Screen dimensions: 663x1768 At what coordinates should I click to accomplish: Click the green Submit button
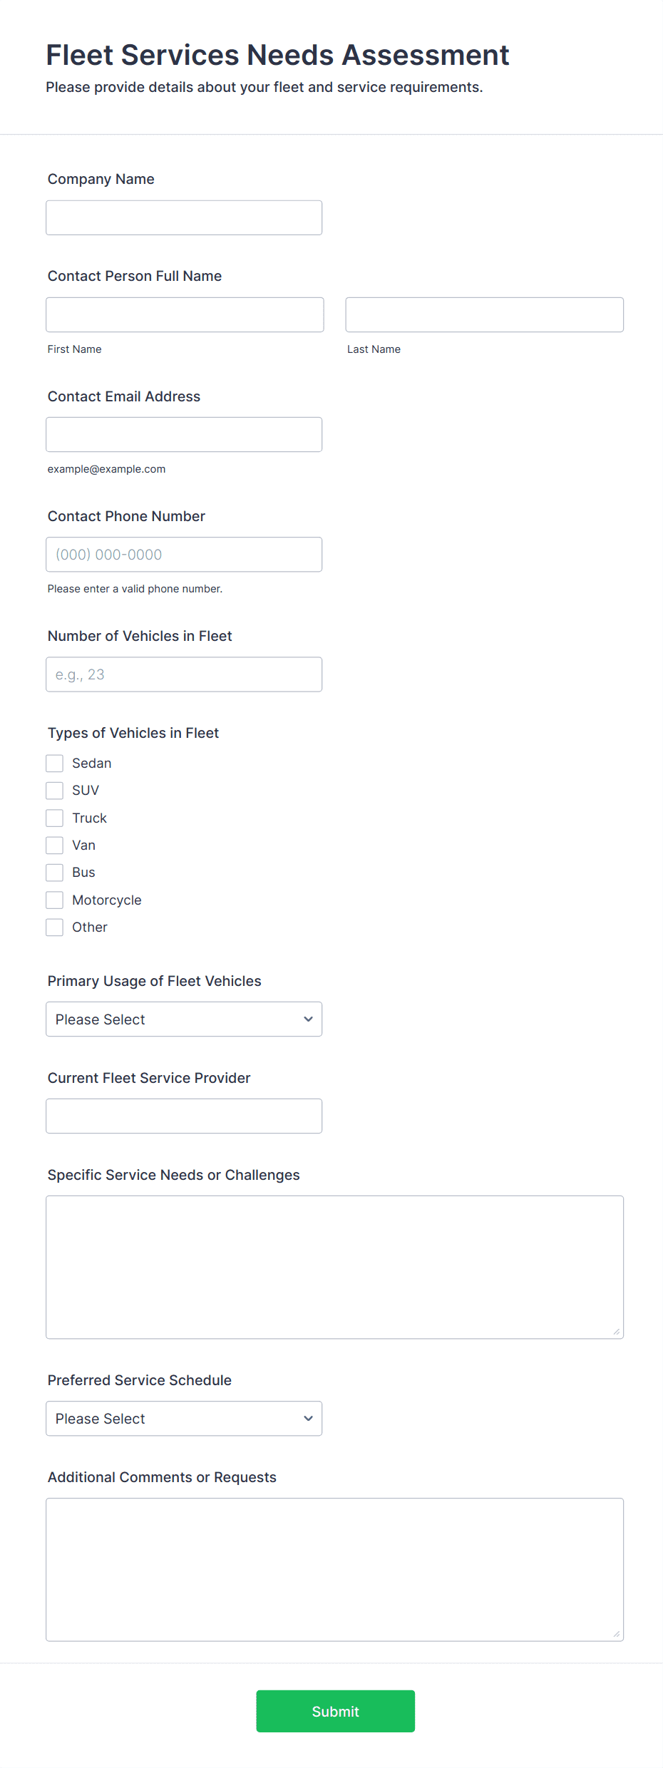point(335,1711)
